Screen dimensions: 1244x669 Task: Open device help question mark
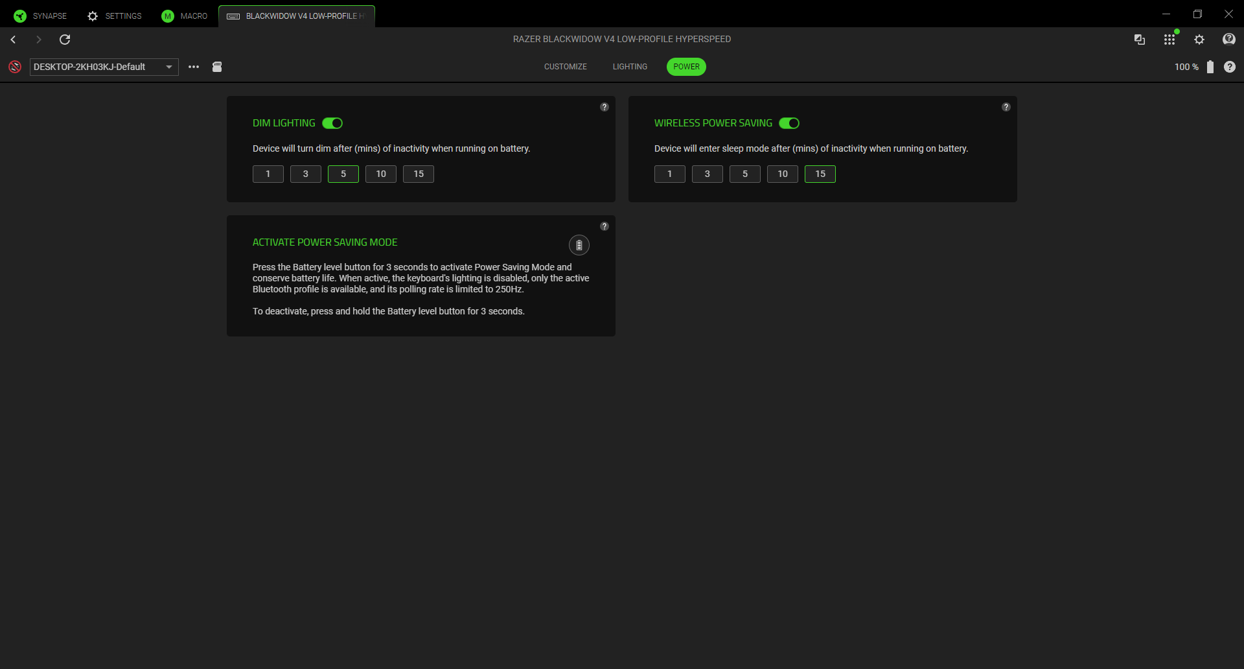click(x=1230, y=67)
